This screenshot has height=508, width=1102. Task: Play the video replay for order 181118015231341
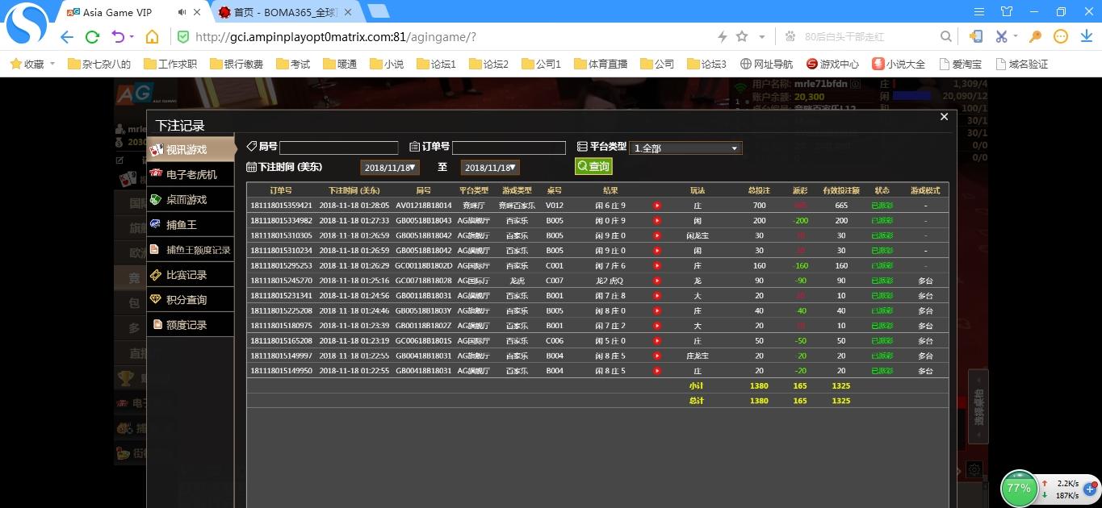656,296
